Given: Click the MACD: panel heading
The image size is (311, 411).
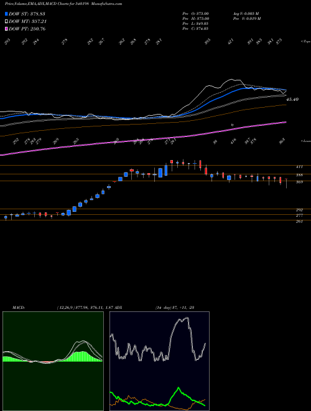Looking at the screenshot, I should pos(18,307).
